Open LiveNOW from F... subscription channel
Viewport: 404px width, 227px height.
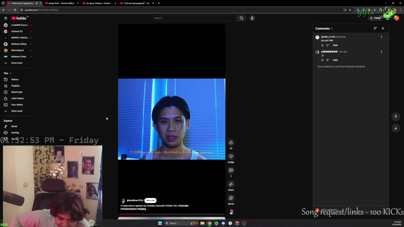18,25
